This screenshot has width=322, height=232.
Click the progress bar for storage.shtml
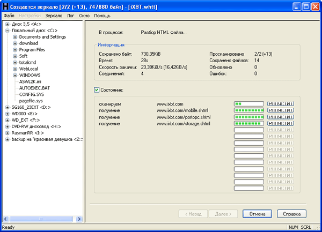pyautogui.click(x=249, y=123)
